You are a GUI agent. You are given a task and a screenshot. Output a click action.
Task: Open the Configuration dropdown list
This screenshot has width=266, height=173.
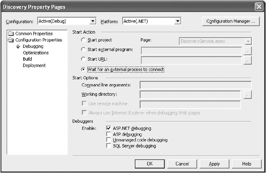click(x=93, y=21)
